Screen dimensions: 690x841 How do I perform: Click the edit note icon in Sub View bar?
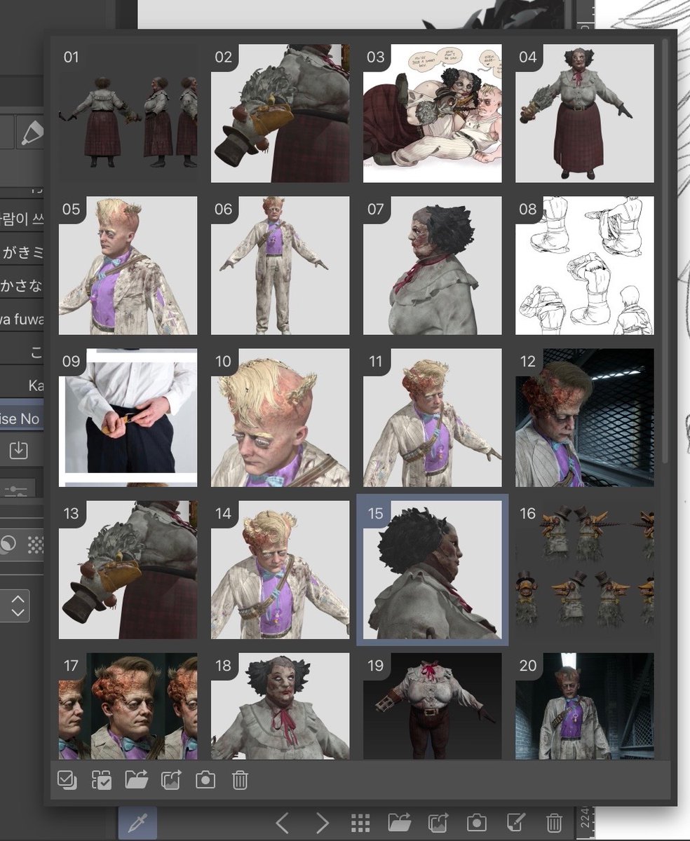(x=515, y=823)
